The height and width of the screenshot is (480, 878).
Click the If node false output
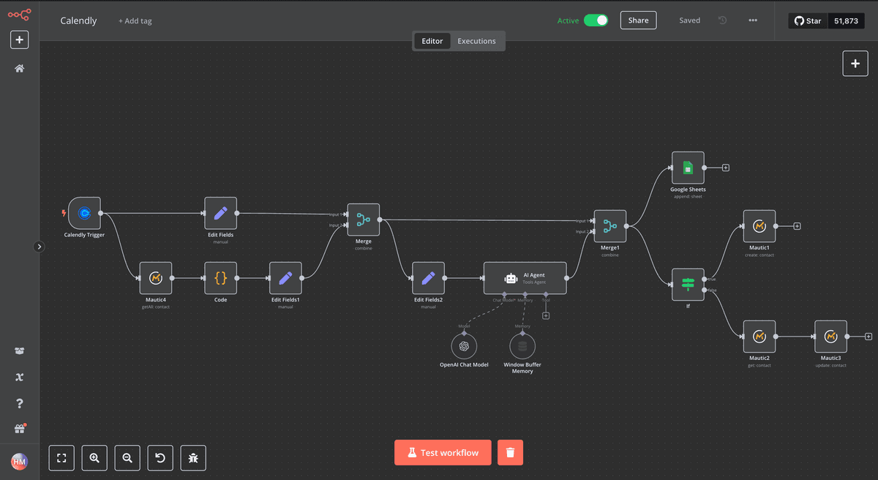tap(704, 290)
